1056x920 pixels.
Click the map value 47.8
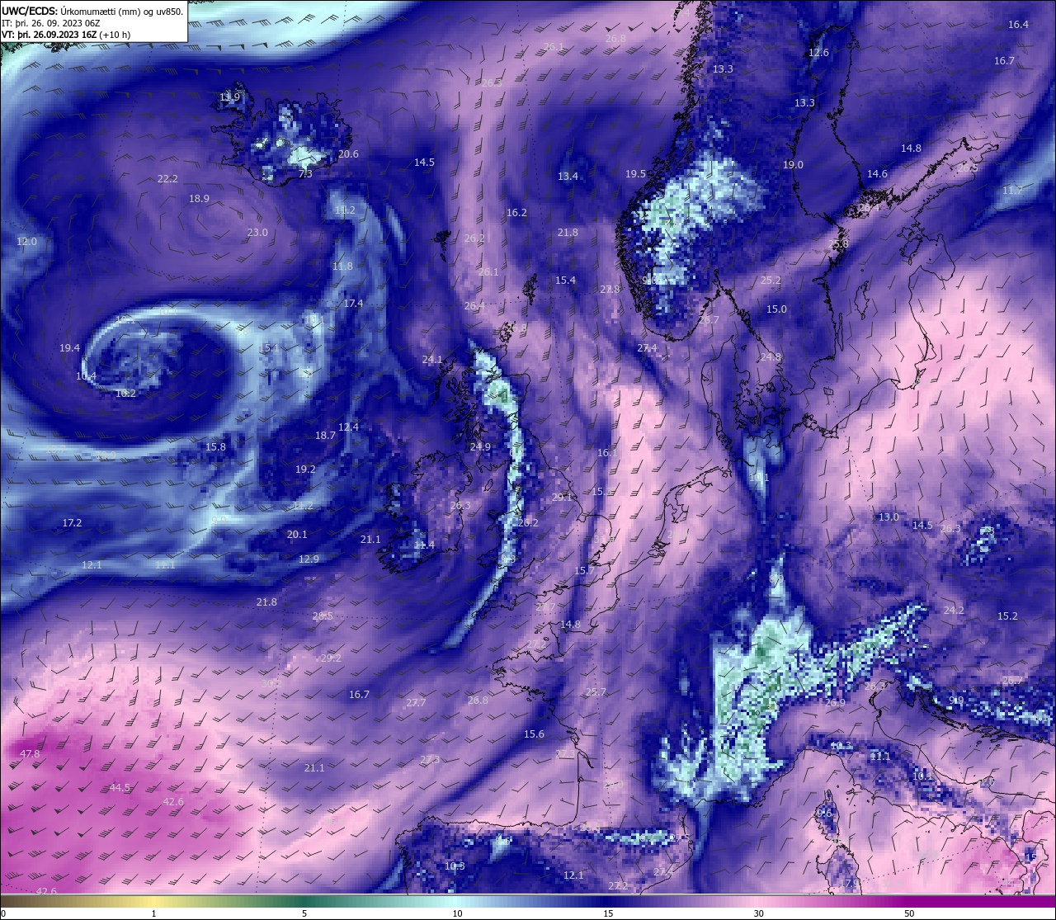point(30,754)
